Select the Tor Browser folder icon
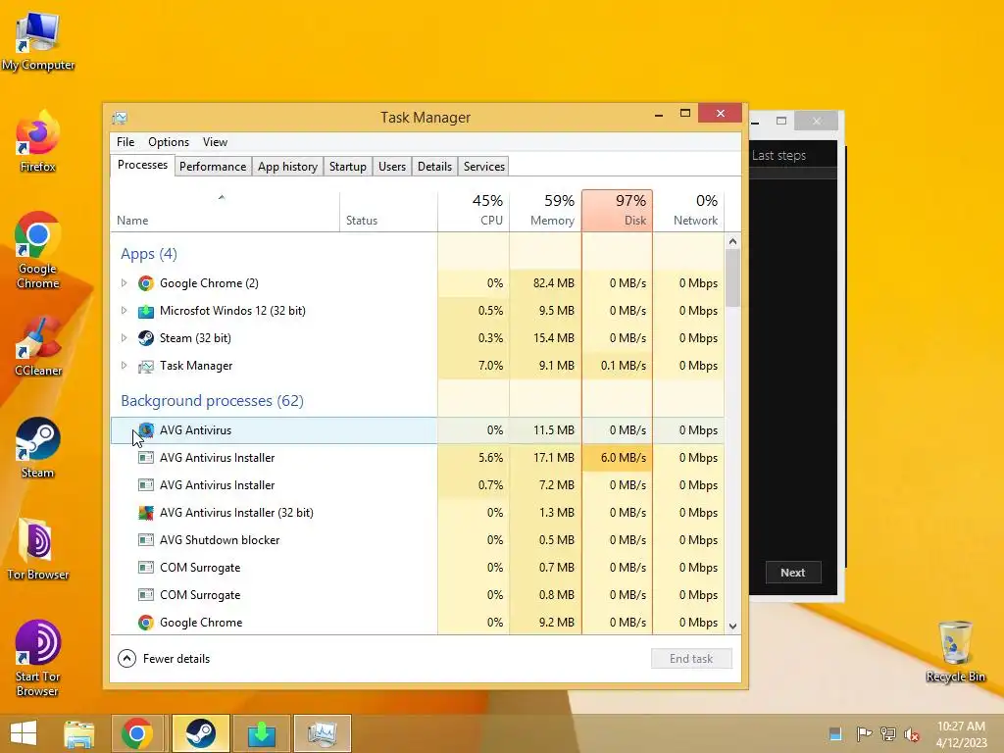This screenshot has height=753, width=1004. 38,549
